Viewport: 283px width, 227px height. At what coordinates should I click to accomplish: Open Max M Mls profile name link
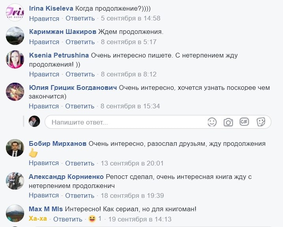[46, 209]
